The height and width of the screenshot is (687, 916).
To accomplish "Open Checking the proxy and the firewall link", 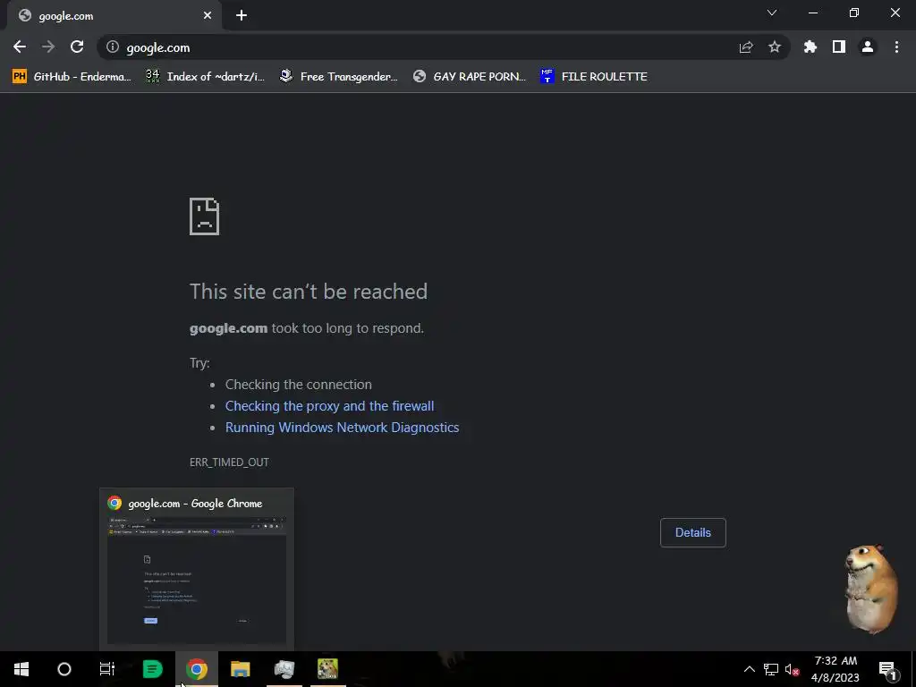I will tap(329, 406).
